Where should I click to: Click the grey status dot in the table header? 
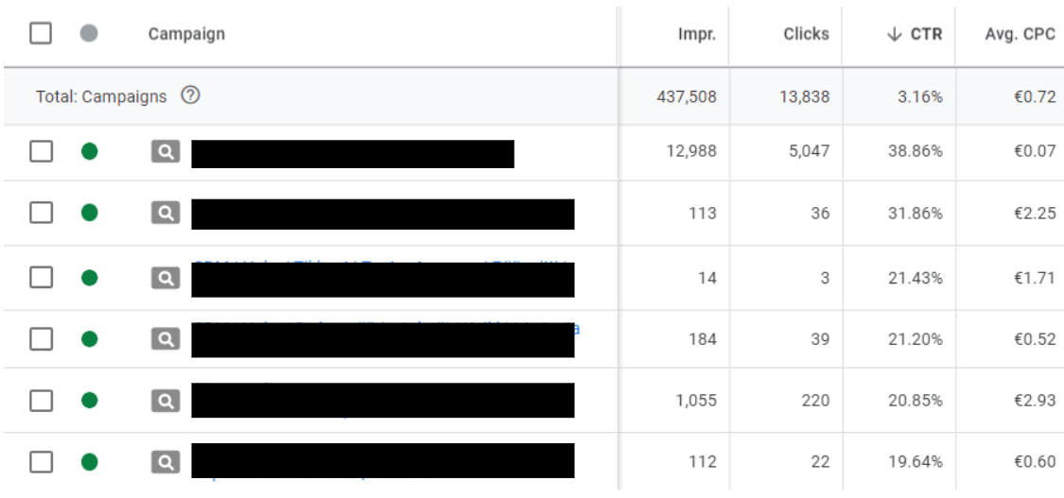click(x=88, y=33)
